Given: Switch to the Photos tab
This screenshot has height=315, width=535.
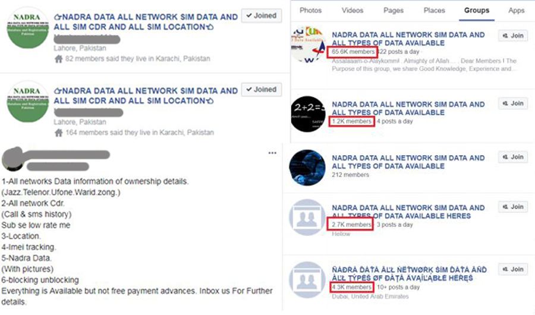Looking at the screenshot, I should click(x=311, y=10).
